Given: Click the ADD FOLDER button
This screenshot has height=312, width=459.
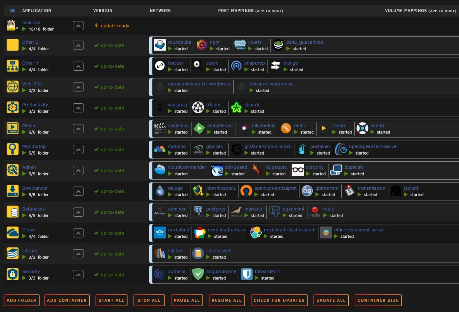Looking at the screenshot, I should [22, 300].
